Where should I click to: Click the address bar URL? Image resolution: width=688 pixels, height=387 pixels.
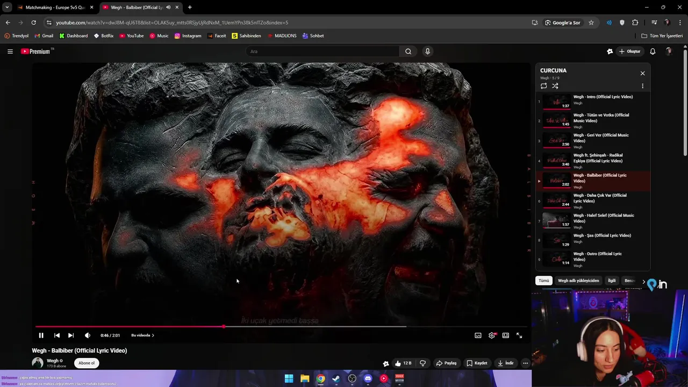[x=172, y=23]
